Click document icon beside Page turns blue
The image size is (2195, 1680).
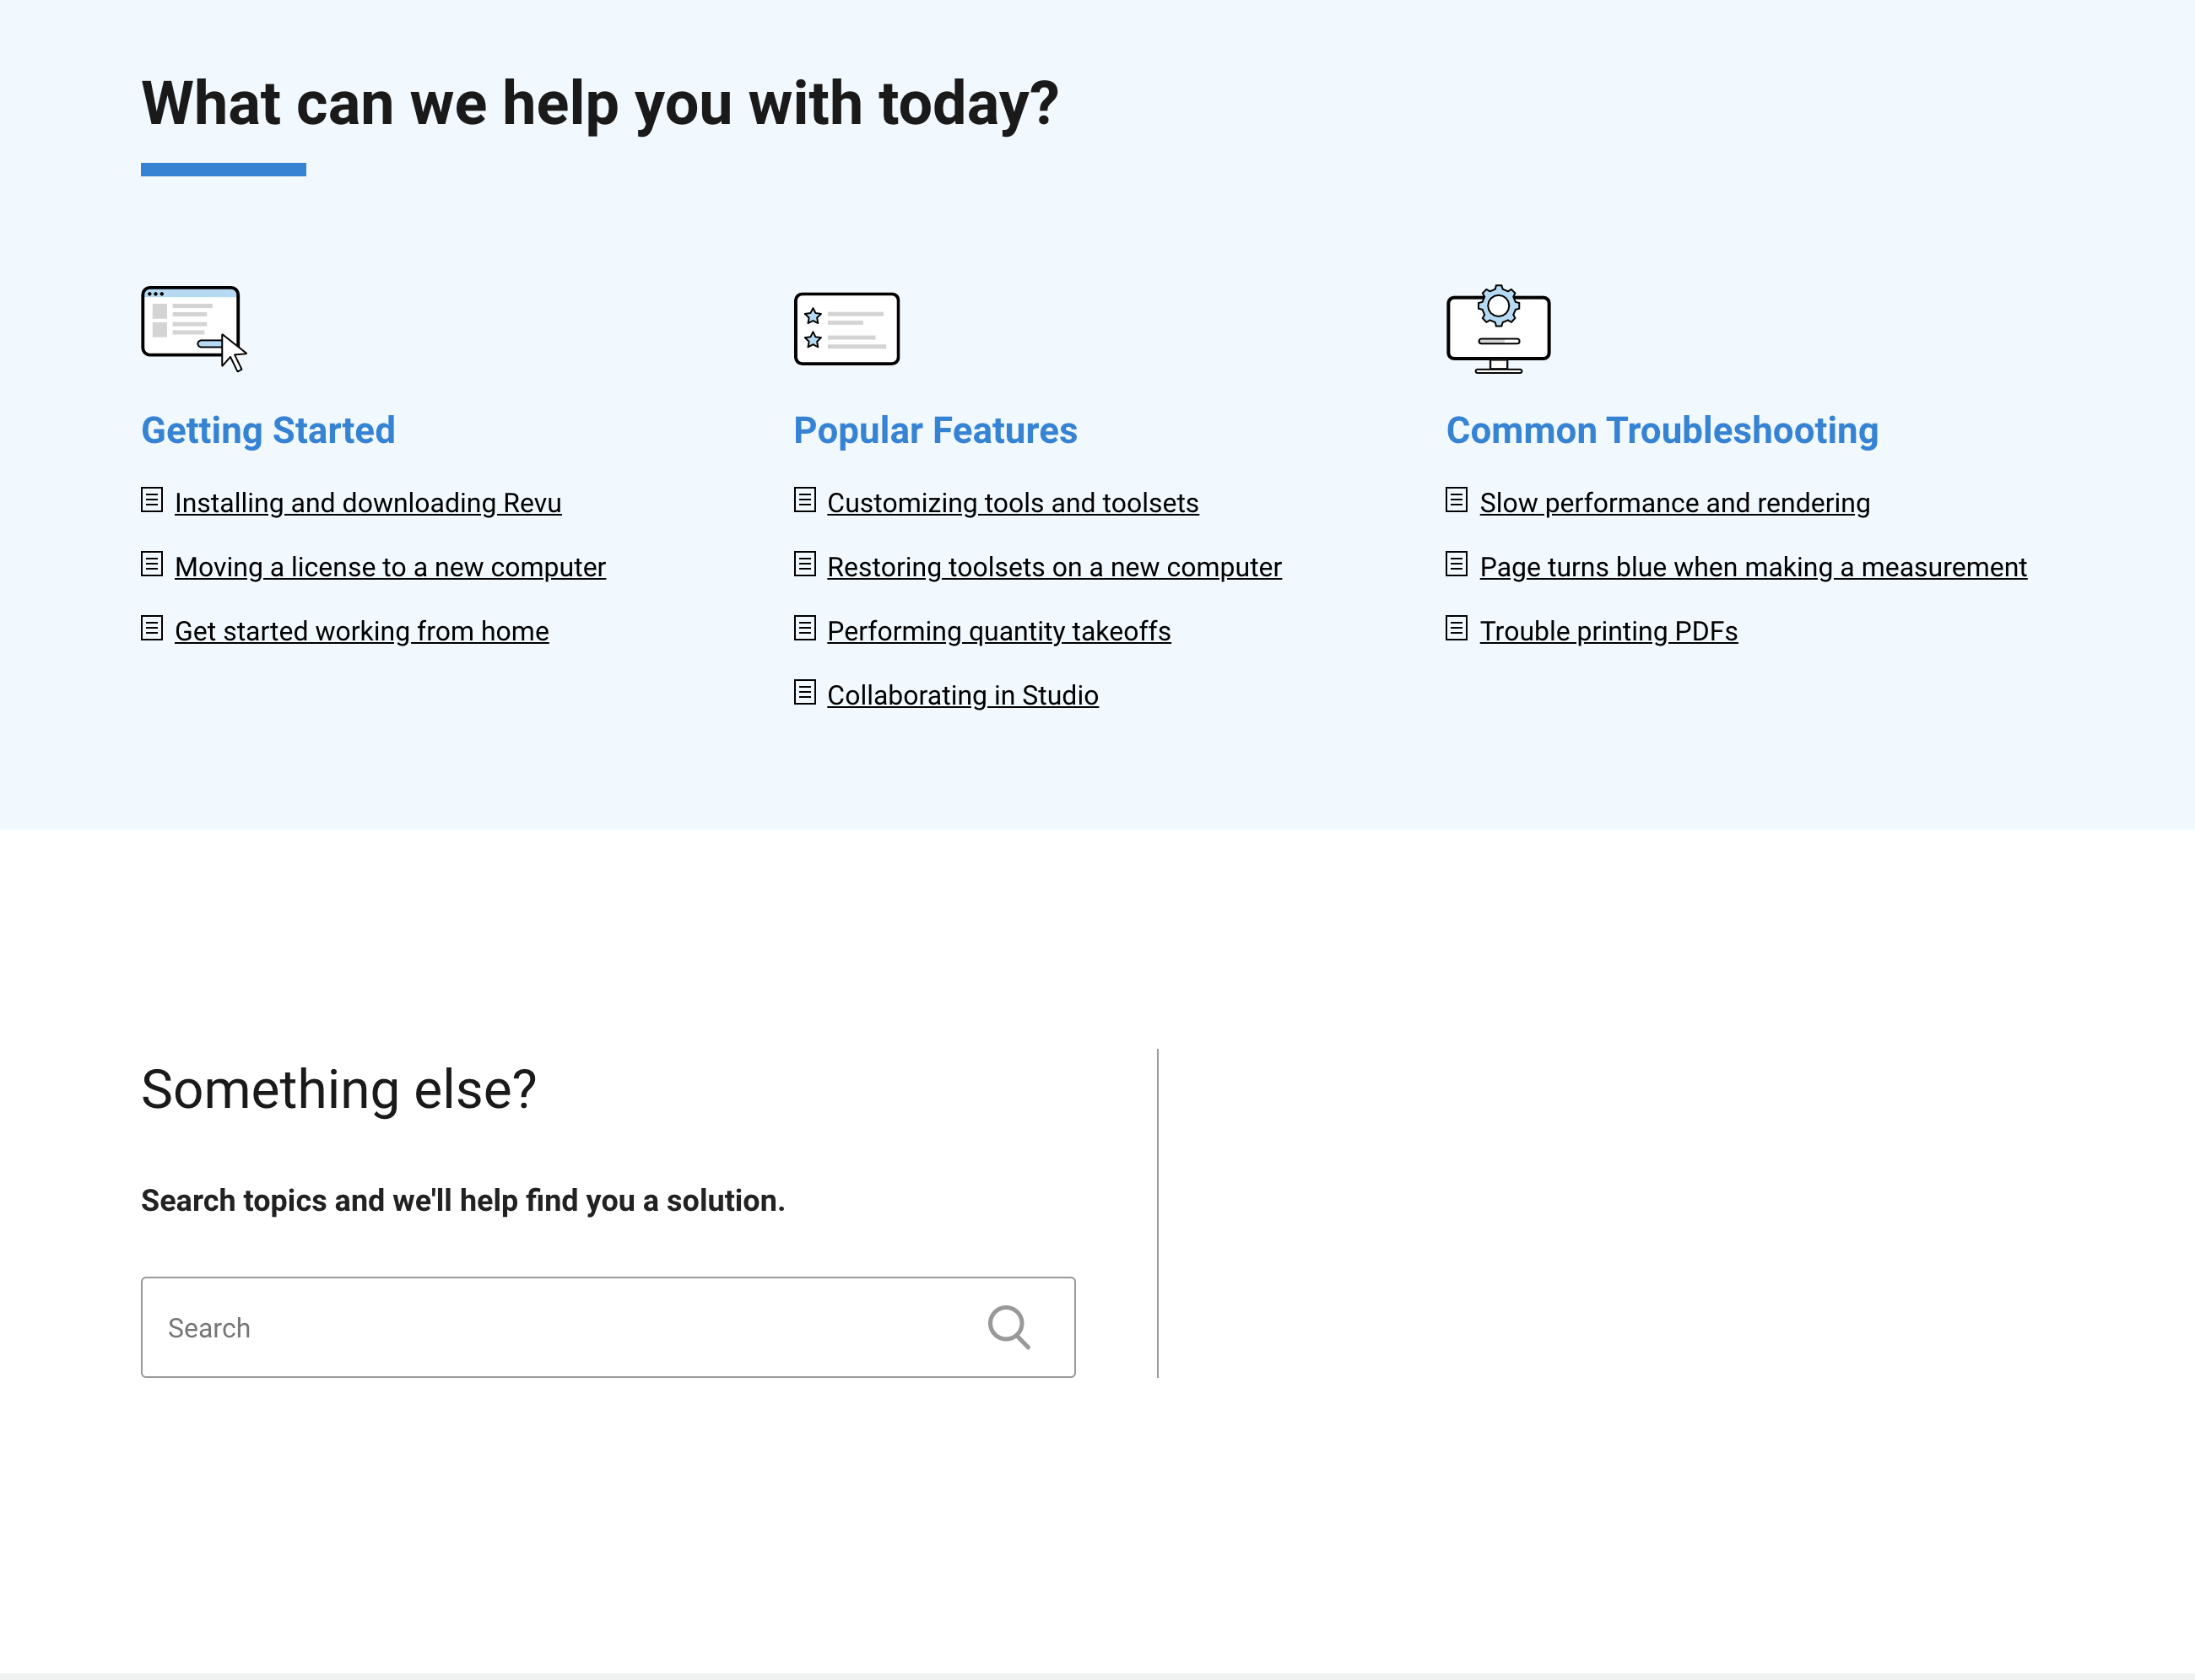tap(1457, 564)
